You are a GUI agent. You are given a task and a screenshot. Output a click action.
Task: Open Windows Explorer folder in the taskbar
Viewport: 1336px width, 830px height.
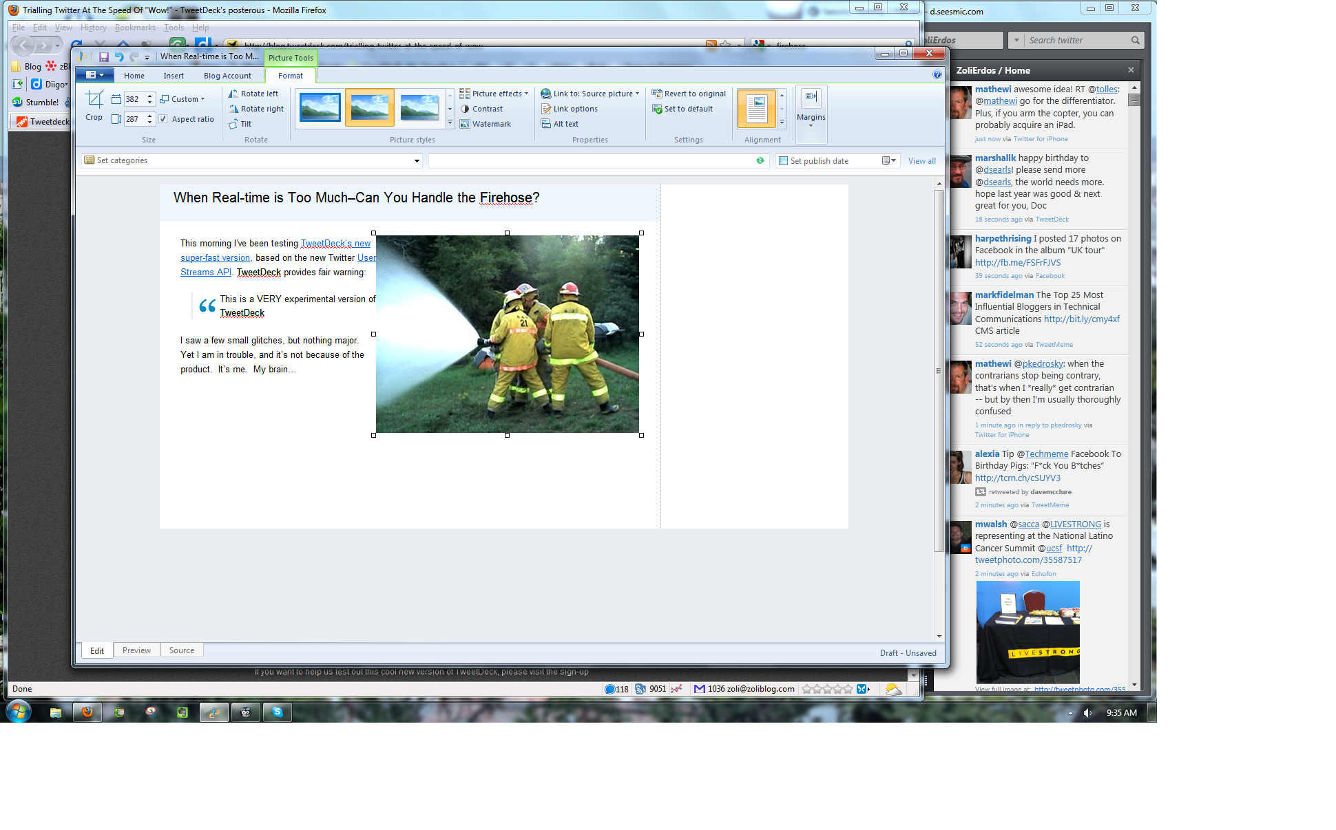[x=56, y=712]
